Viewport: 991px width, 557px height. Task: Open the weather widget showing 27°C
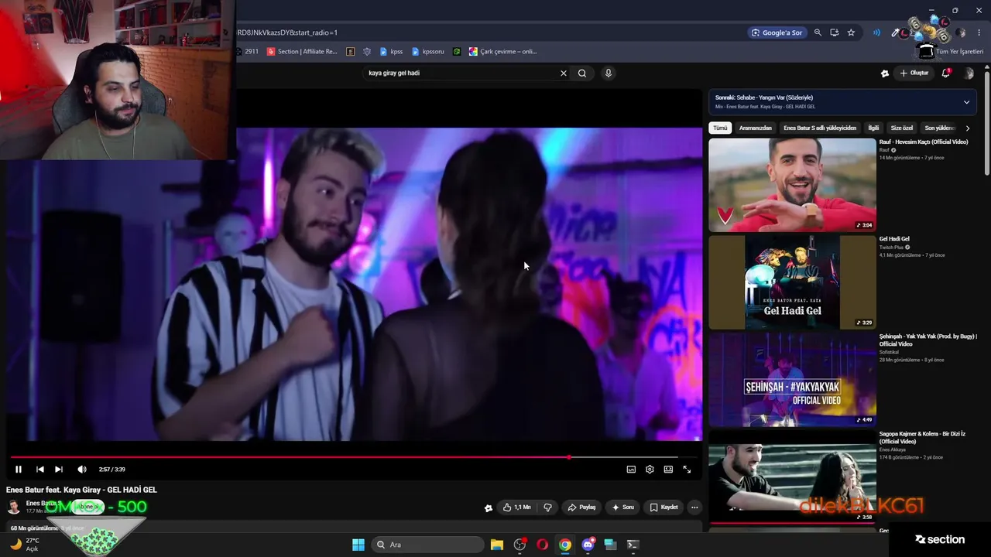pos(25,545)
